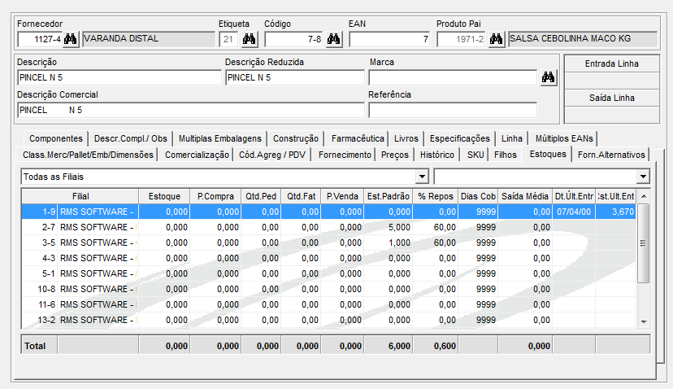Open the Código search binoculars
673x389 pixels.
point(334,40)
